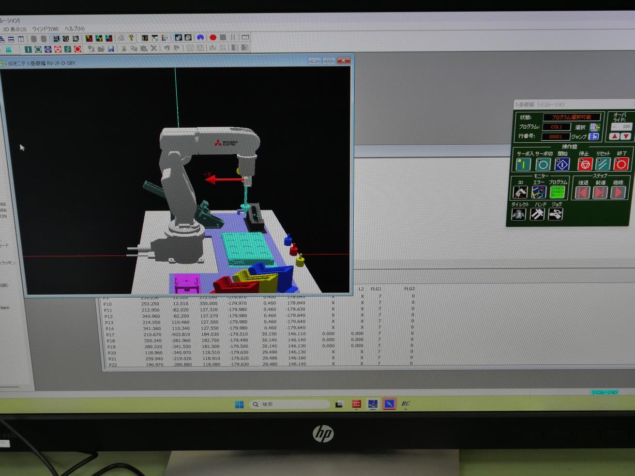Click the X delete icon in toolbar
The height and width of the screenshot is (476, 635).
153,48
